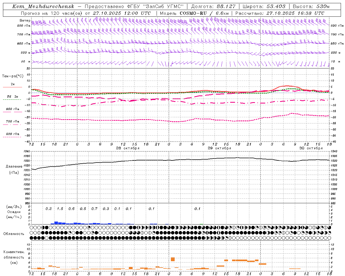Click the 3-hour precipitation value '0.2'
This screenshot has height=276, width=345.
[49, 209]
